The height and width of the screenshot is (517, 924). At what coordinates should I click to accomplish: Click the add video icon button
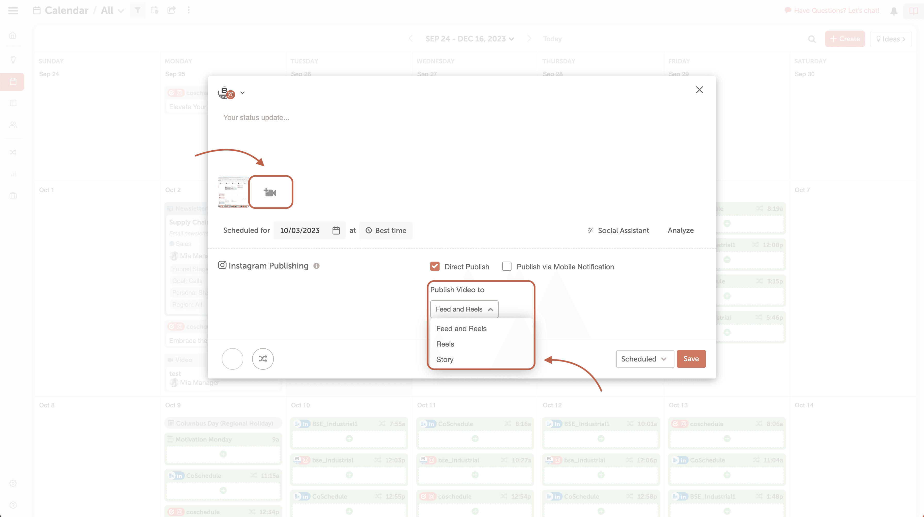tap(270, 192)
